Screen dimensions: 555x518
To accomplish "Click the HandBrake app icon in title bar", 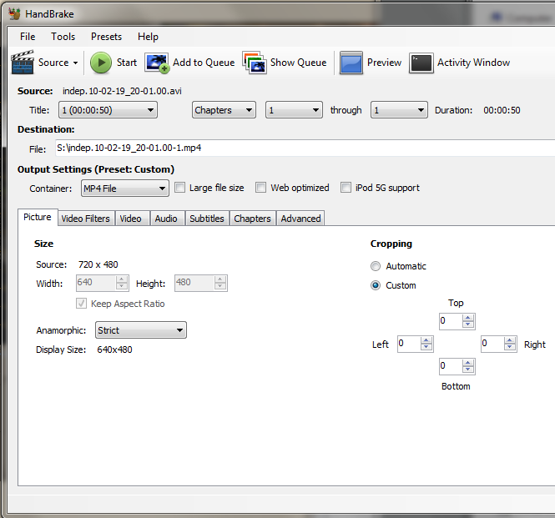I will pyautogui.click(x=14, y=14).
